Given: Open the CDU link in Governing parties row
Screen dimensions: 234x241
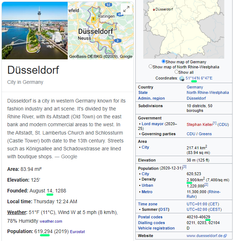Looking at the screenshot, I should [x=191, y=134].
